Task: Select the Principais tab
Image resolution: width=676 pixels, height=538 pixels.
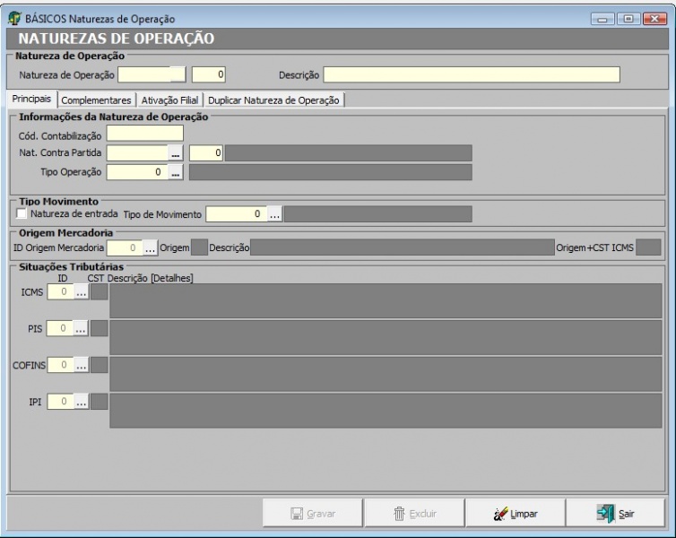Action: [x=30, y=100]
